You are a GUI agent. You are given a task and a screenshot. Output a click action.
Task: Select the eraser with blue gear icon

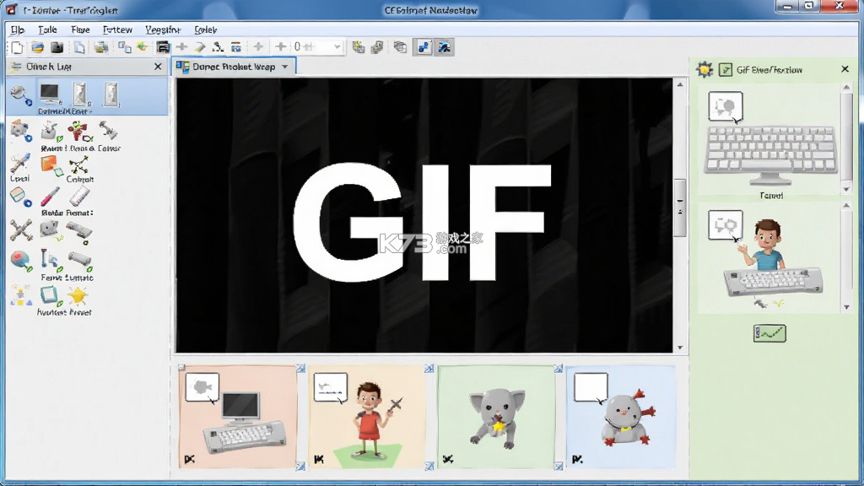21,197
